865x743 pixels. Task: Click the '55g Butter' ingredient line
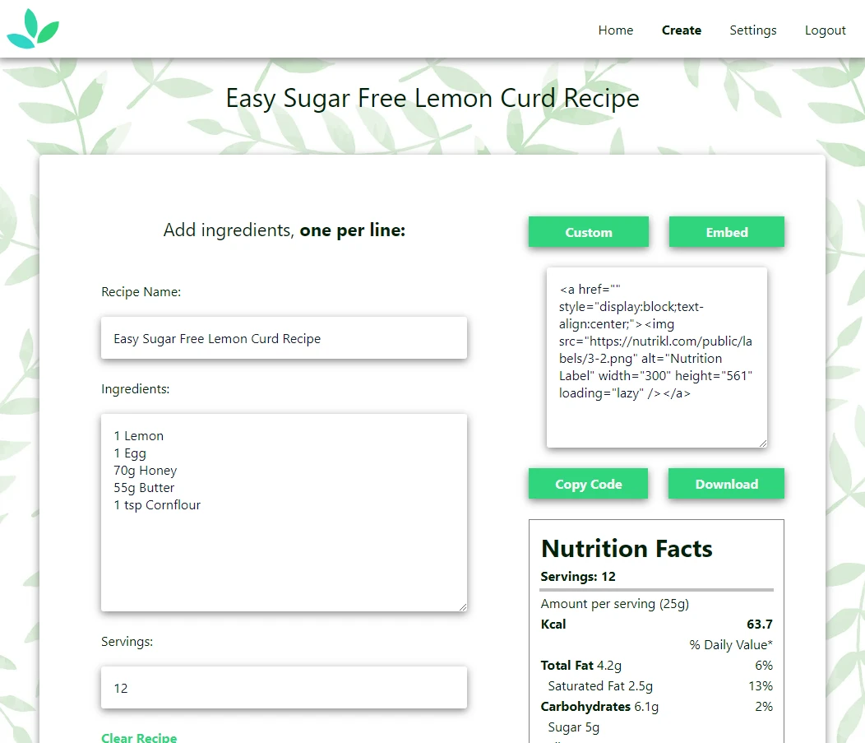tap(144, 488)
